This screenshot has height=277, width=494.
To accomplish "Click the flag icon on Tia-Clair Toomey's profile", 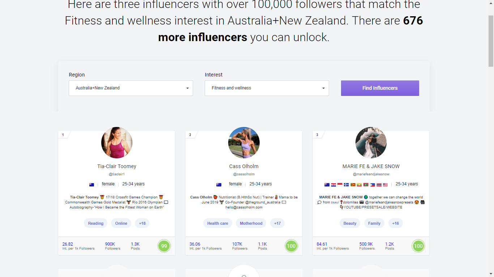I will (91, 184).
